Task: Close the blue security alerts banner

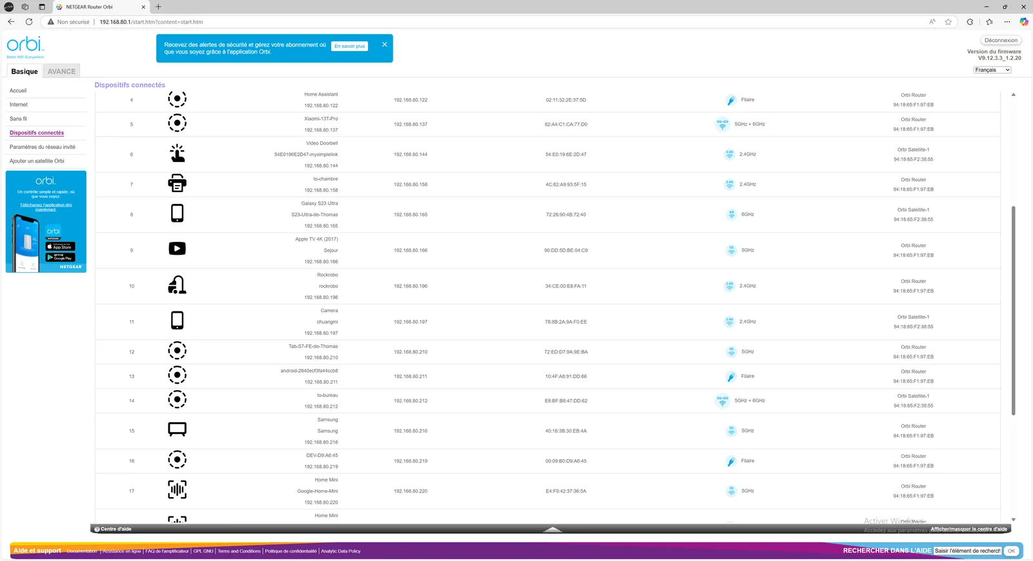Action: pos(385,44)
